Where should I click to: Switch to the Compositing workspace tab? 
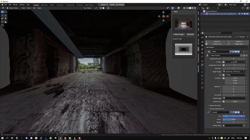(x=70, y=5)
